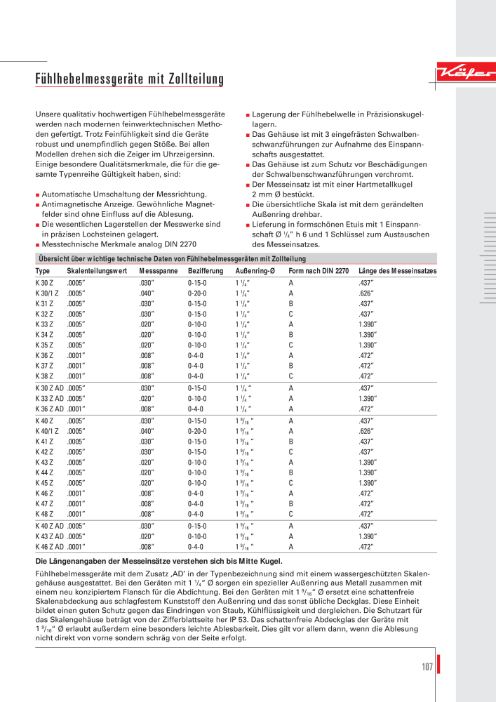
Task: Click the '.626"' length in row K 40/1 Z
Action: (x=366, y=431)
